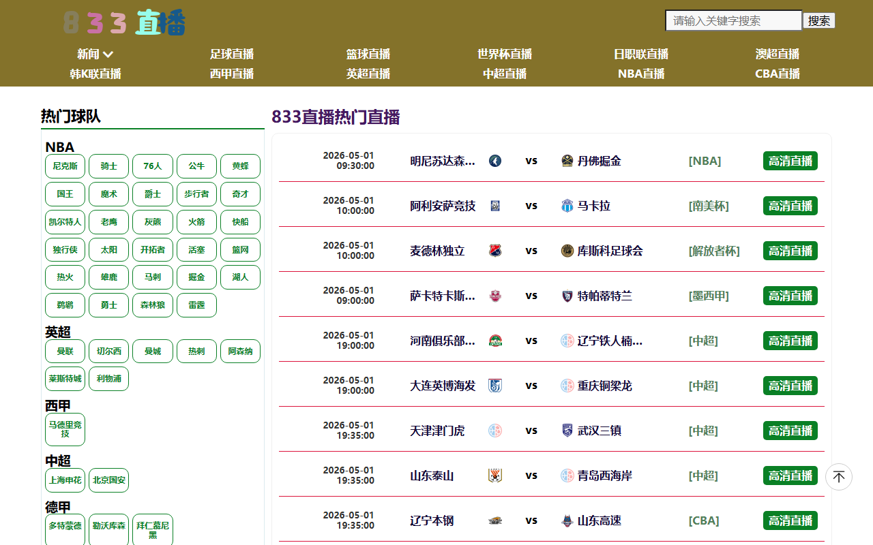Select the 利物浦 team tag
Image resolution: width=873 pixels, height=545 pixels.
coord(108,379)
